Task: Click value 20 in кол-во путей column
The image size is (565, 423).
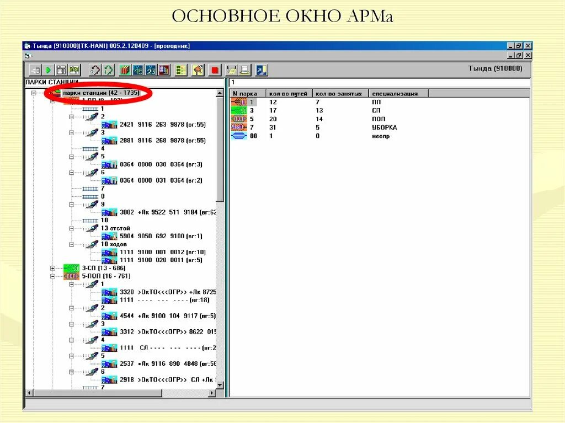Action: (x=273, y=119)
